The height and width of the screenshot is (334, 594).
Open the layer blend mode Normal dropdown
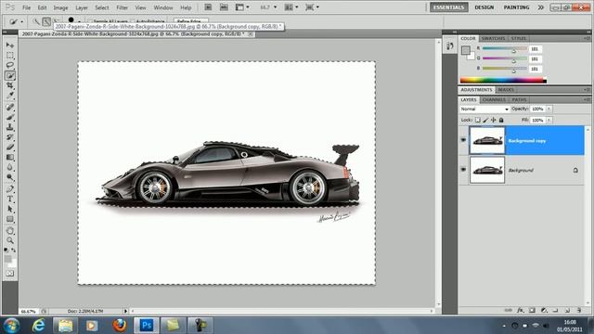484,109
